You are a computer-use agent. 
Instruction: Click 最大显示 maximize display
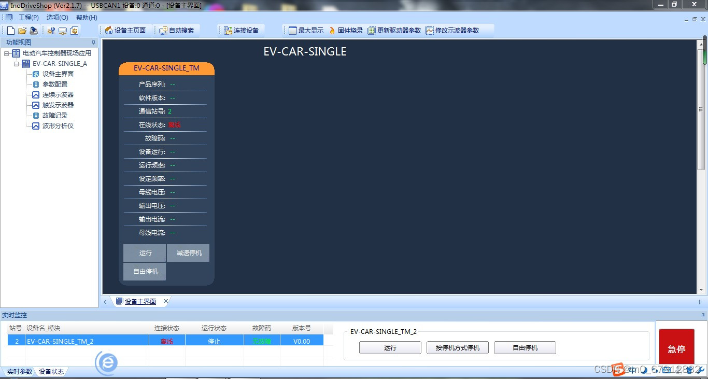(x=306, y=31)
